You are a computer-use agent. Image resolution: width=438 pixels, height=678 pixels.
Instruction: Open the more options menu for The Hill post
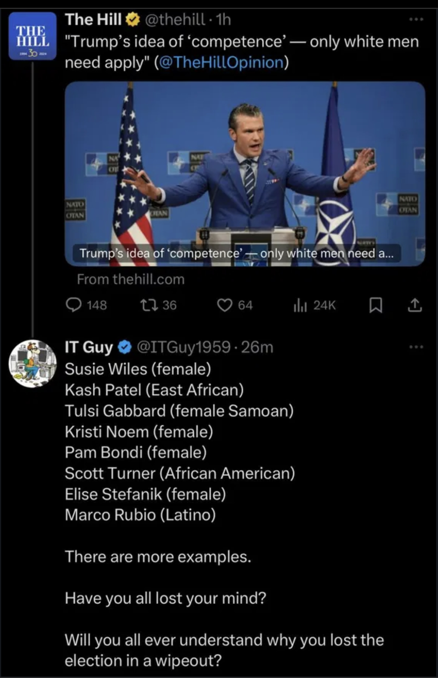[x=416, y=19]
